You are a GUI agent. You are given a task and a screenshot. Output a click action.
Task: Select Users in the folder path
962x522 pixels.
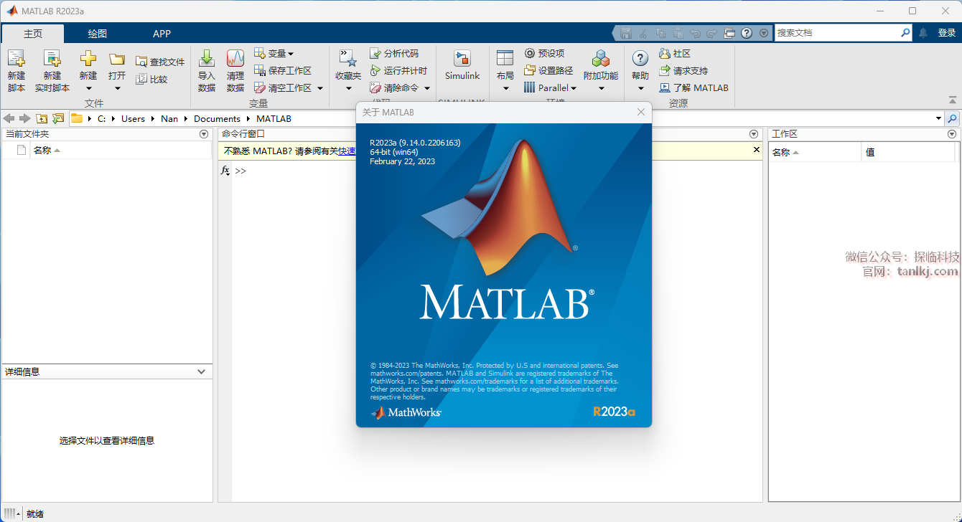pos(133,119)
